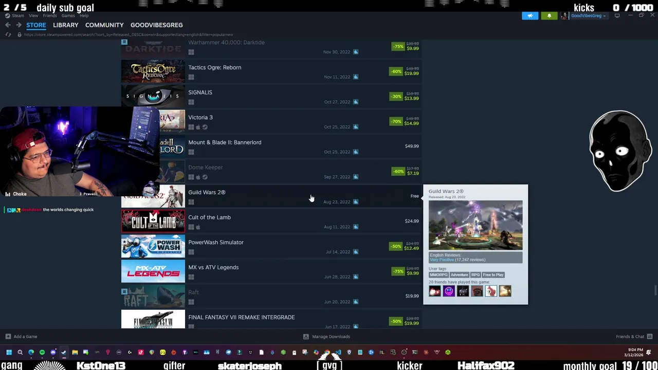
Task: Click the macOS platform icon under Victoria 3
Action: pyautogui.click(x=198, y=127)
